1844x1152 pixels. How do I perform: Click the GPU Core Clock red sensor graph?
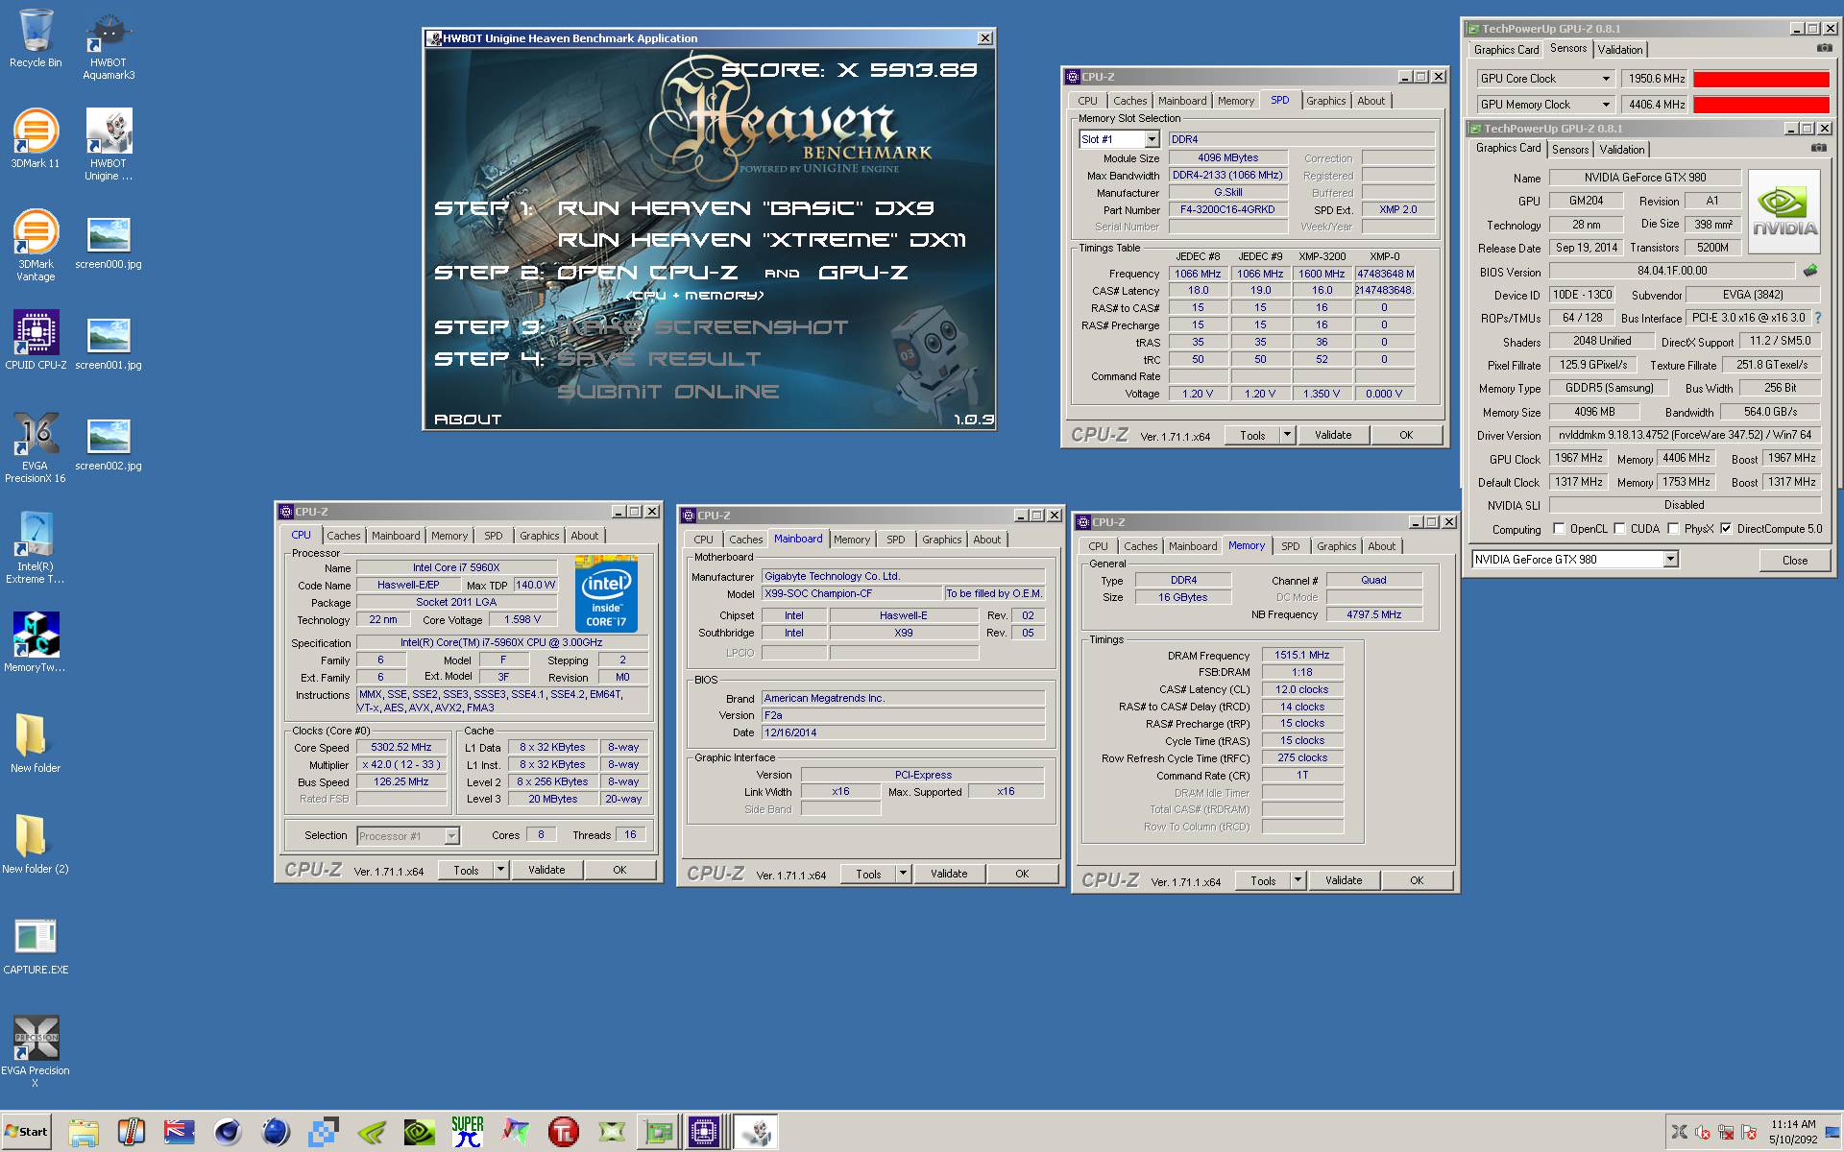click(1760, 79)
